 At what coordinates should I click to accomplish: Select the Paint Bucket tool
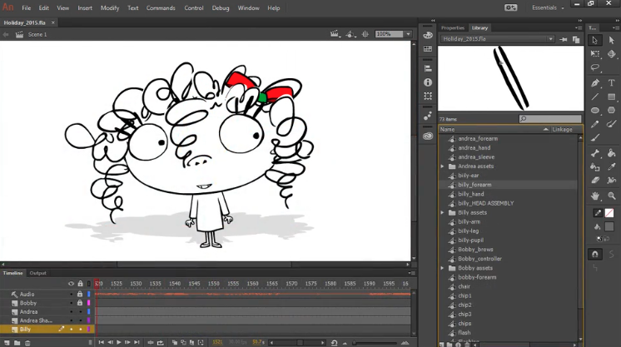click(611, 153)
